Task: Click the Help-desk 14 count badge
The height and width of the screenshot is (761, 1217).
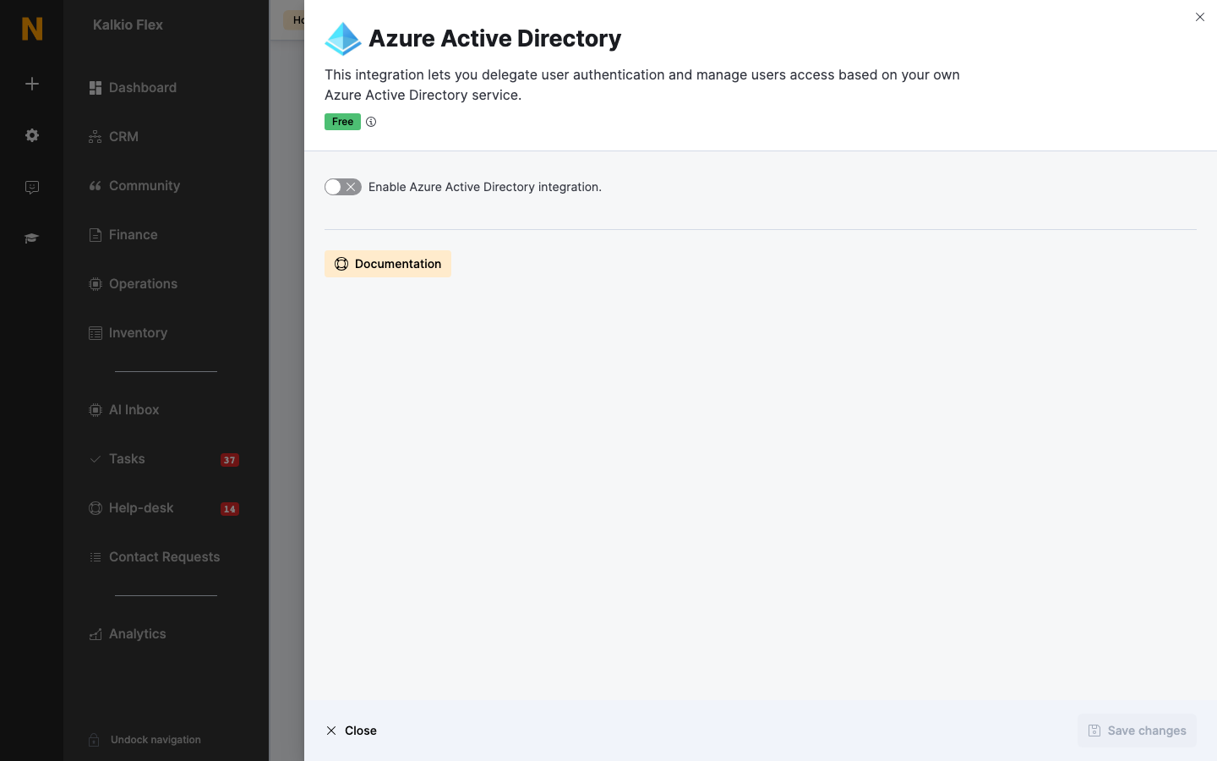Action: click(230, 509)
